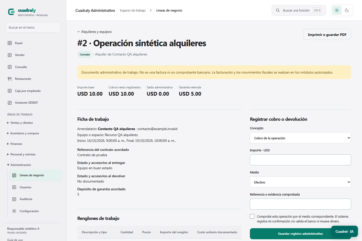Click the Cerrado status badge

click(85, 54)
